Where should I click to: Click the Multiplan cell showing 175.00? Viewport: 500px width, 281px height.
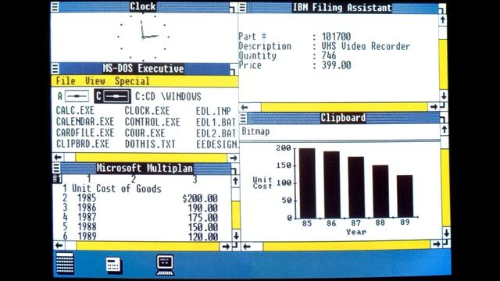point(203,218)
